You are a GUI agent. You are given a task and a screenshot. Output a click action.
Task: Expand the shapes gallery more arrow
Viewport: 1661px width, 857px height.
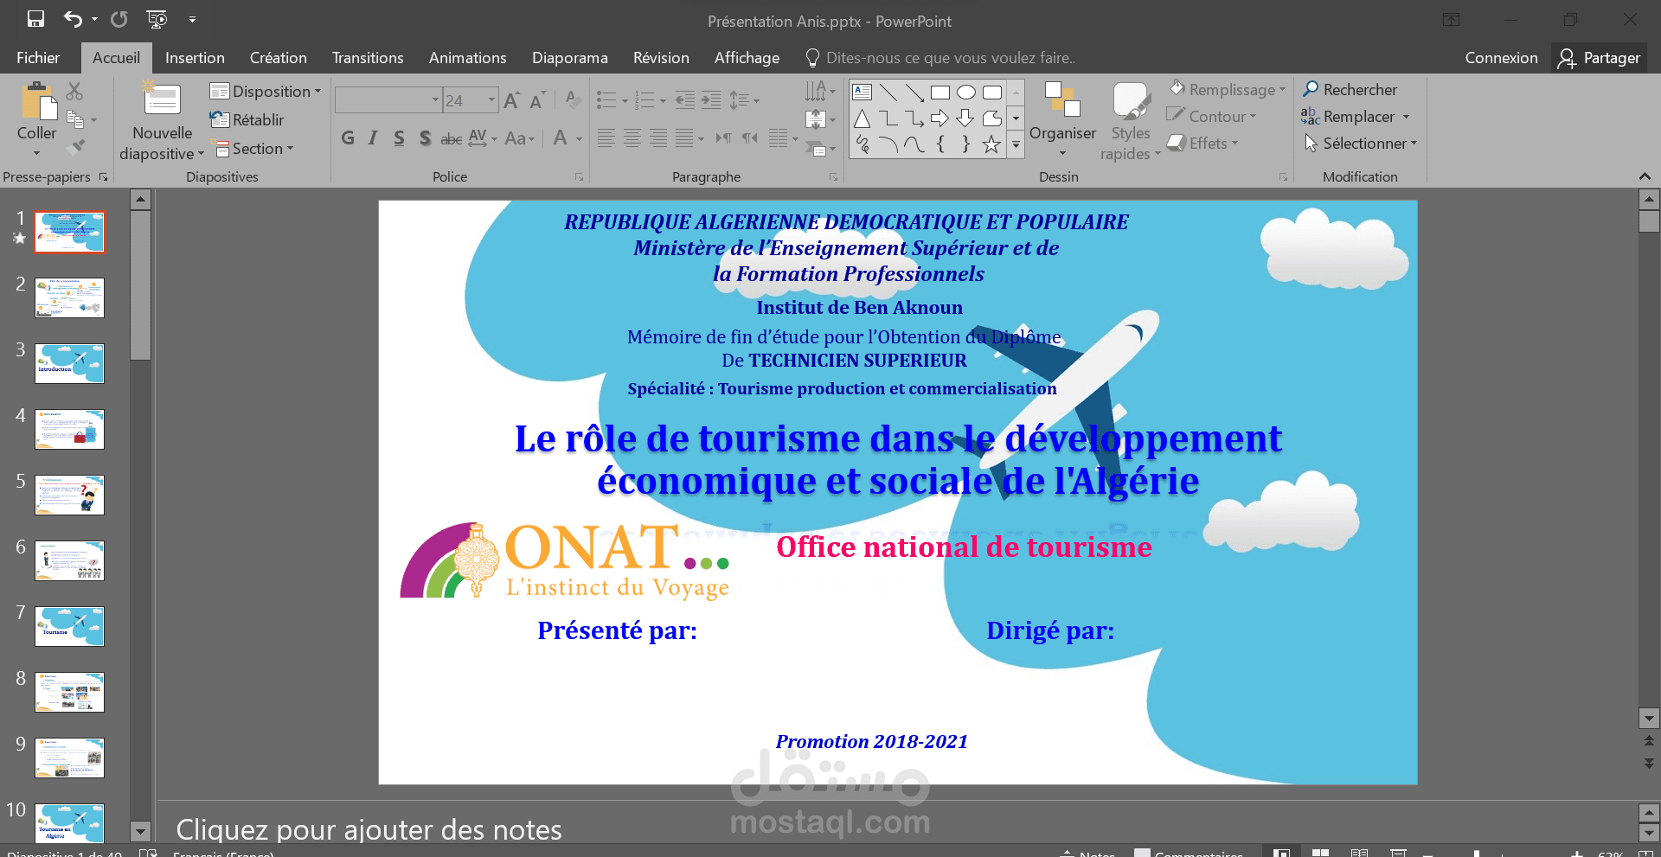pyautogui.click(x=1016, y=145)
